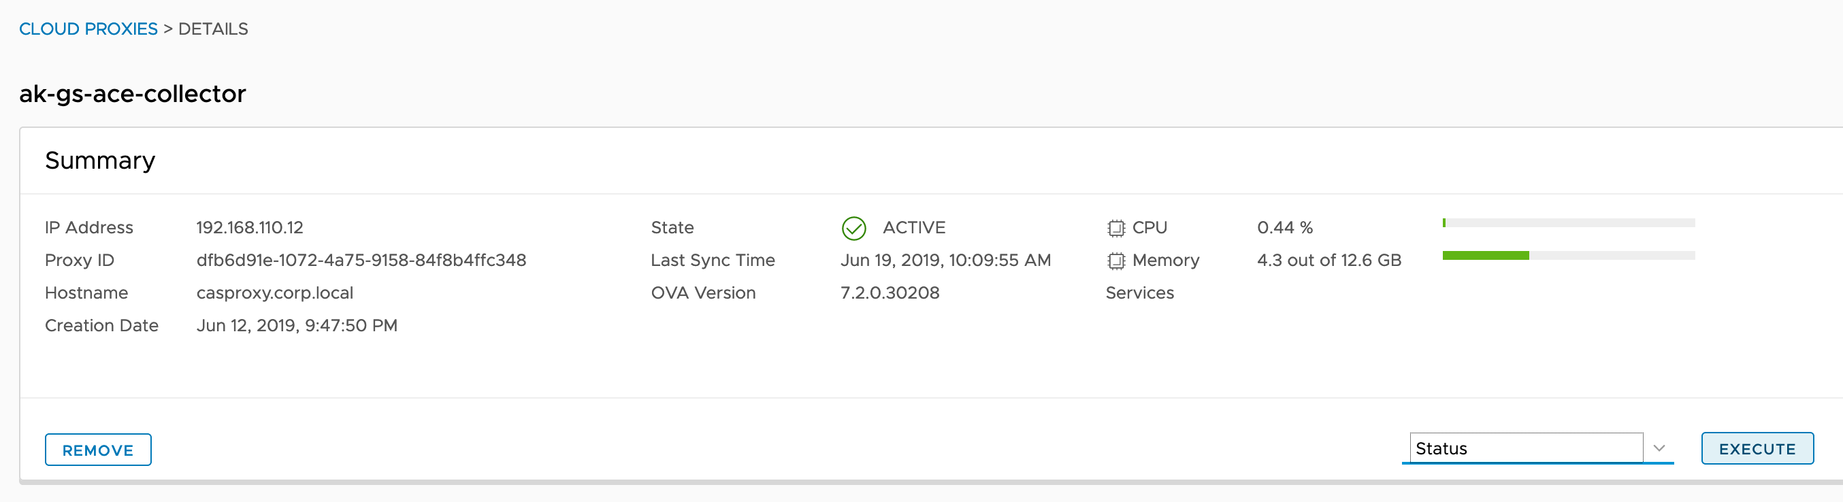Click the Last Sync Time value
Screen dimensions: 1843x502
[x=945, y=261]
